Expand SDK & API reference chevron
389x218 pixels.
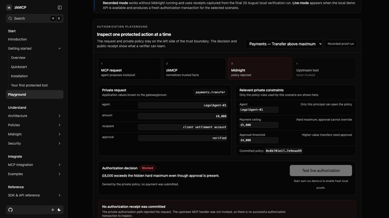(59, 195)
